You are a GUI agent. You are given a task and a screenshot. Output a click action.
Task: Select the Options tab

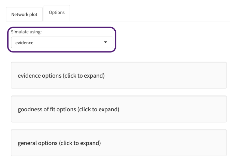tap(57, 13)
